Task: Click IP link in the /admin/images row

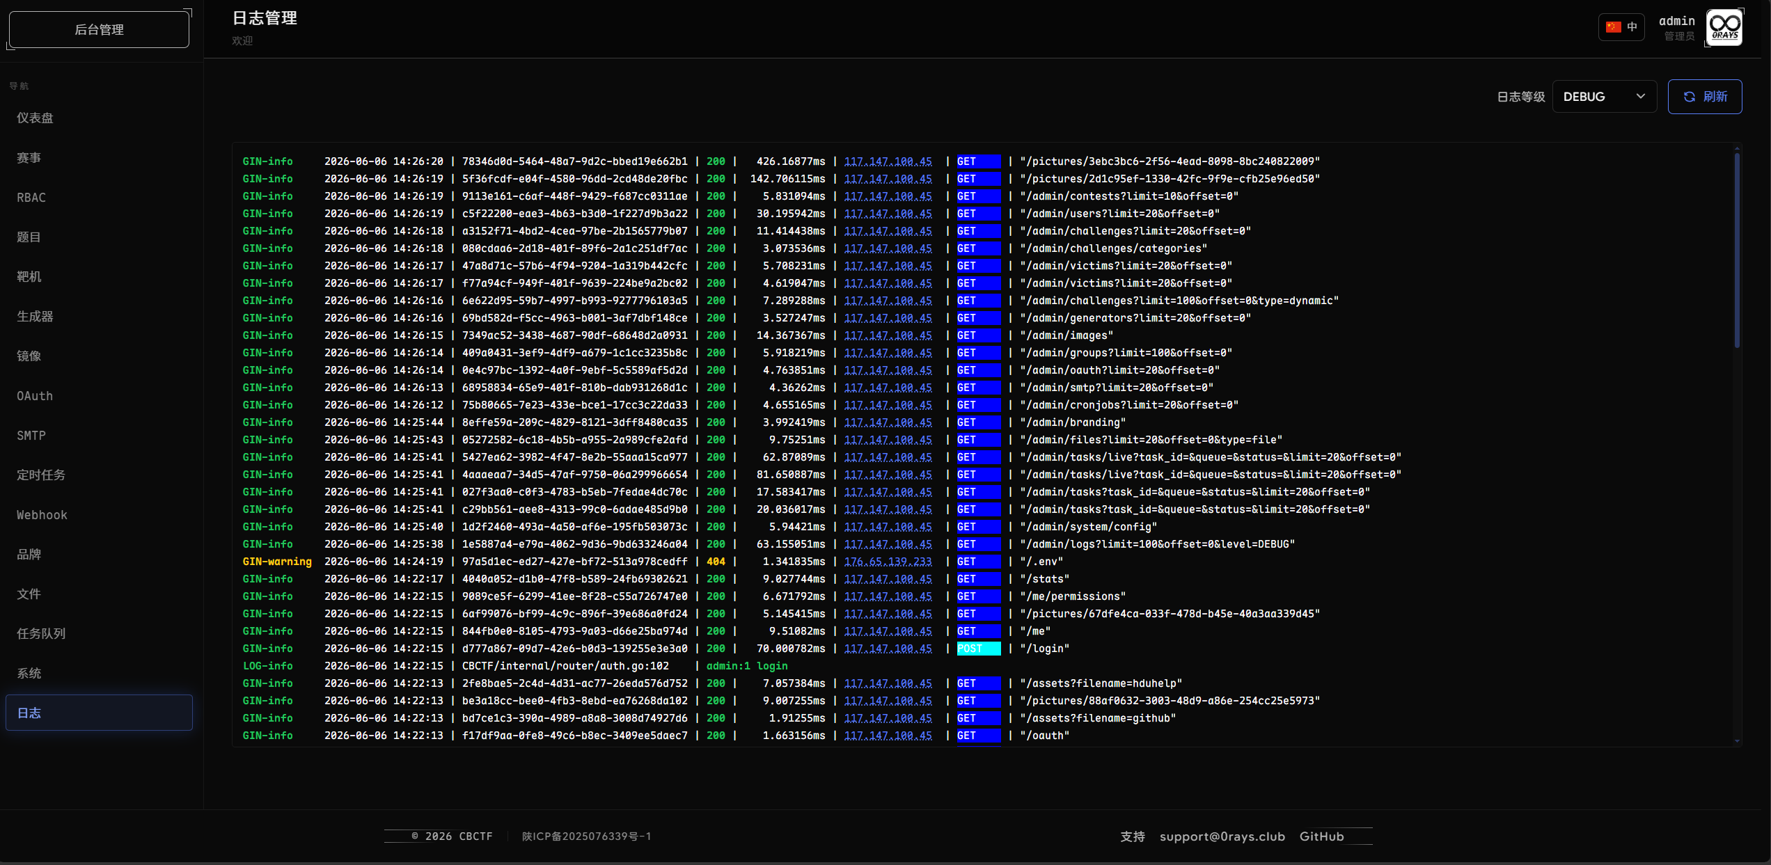Action: coord(888,335)
